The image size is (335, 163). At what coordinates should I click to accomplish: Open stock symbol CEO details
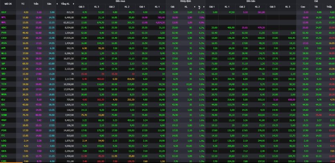pos(3,38)
